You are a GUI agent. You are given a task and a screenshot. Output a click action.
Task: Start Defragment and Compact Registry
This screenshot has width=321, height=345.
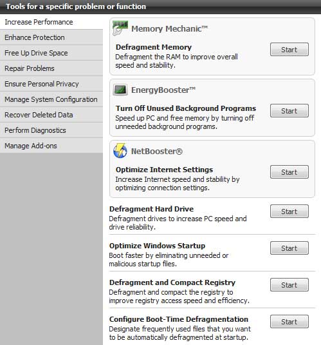289,285
